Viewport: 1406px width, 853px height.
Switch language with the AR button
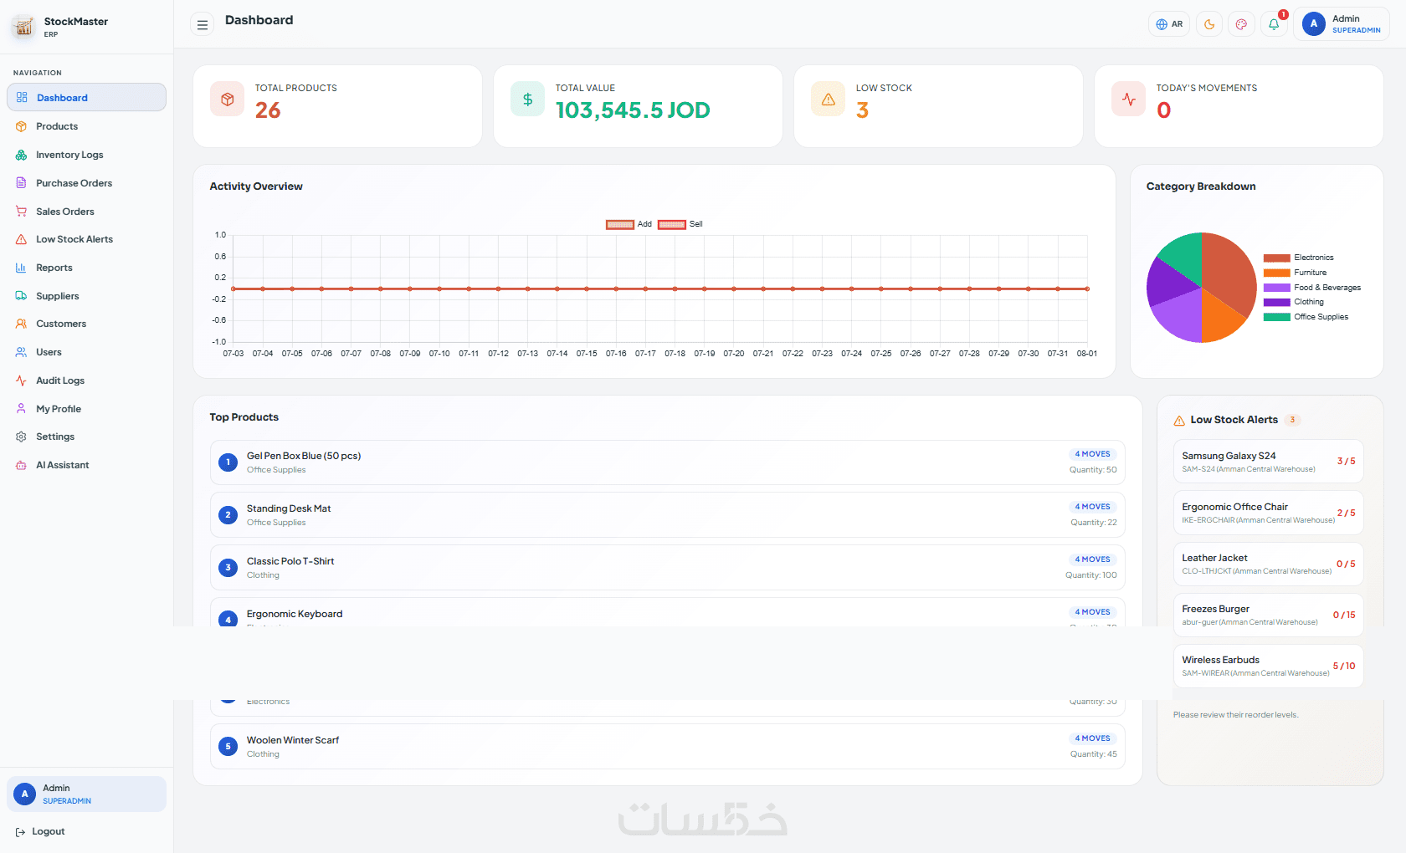(1169, 24)
